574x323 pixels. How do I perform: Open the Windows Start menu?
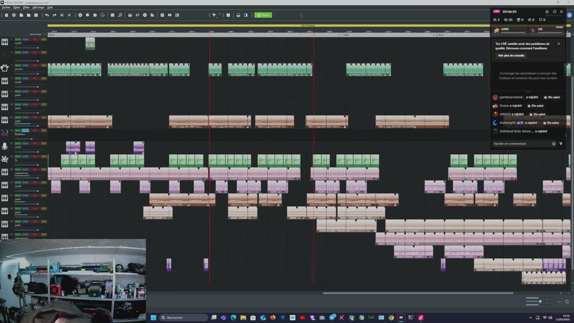tap(153, 318)
